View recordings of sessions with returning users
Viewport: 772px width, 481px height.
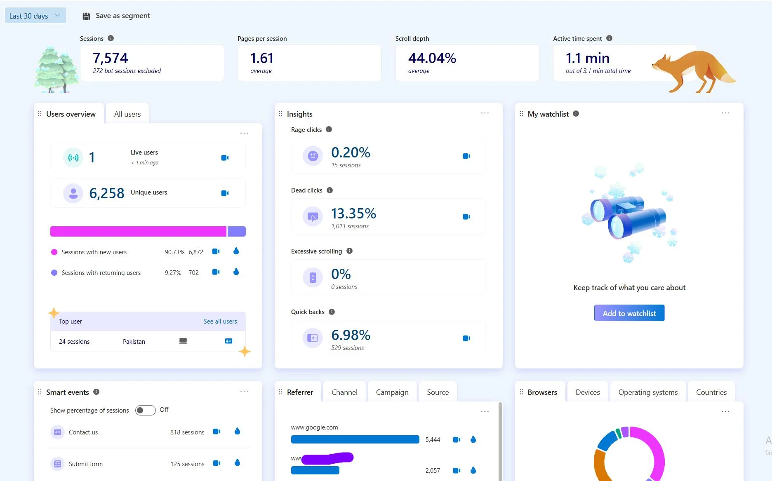[x=216, y=272]
